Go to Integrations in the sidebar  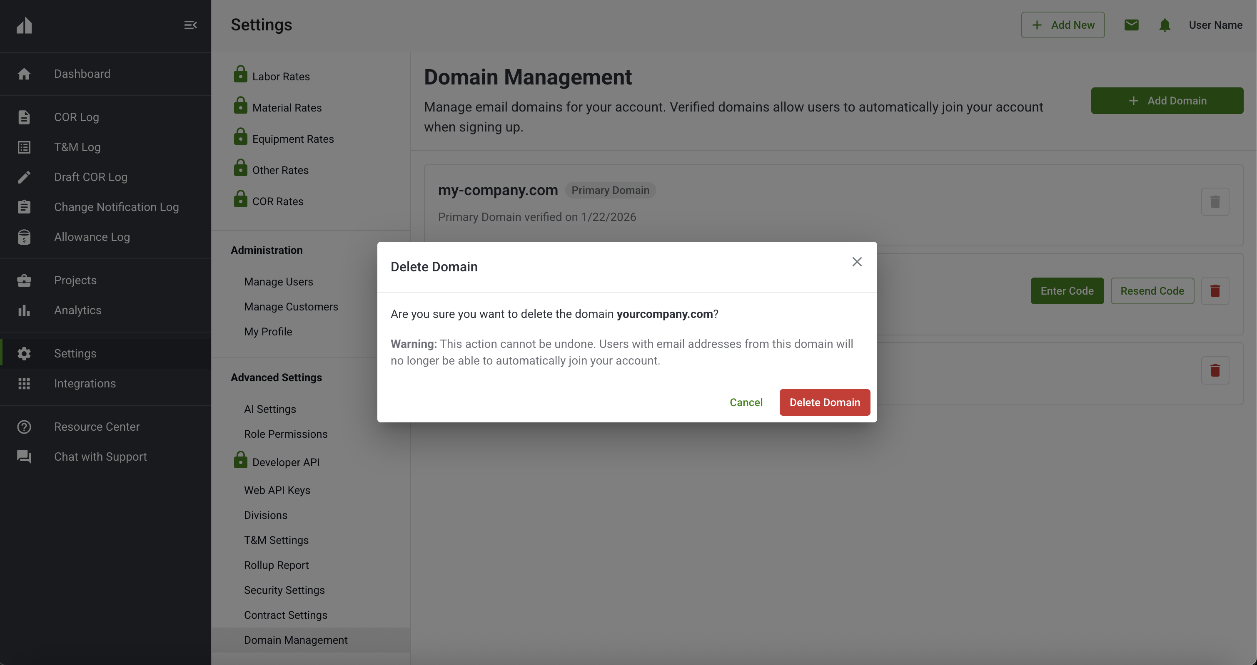85,383
